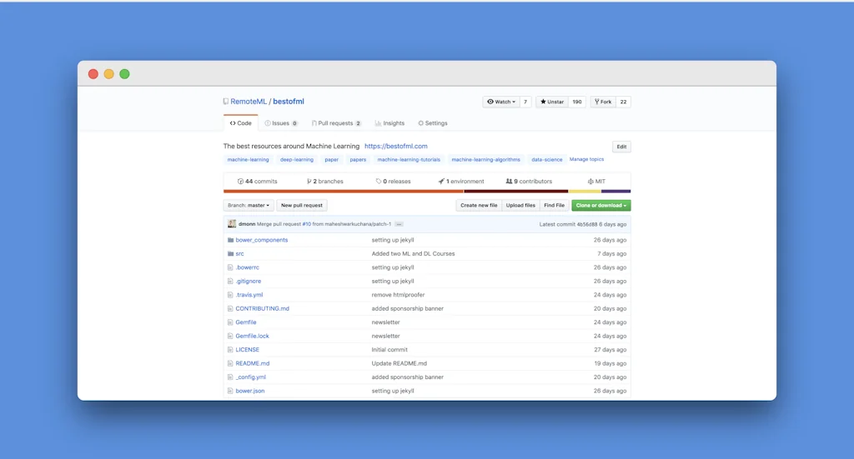Click the file icon next to .gitignore
This screenshot has height=459, width=854.
click(230, 282)
